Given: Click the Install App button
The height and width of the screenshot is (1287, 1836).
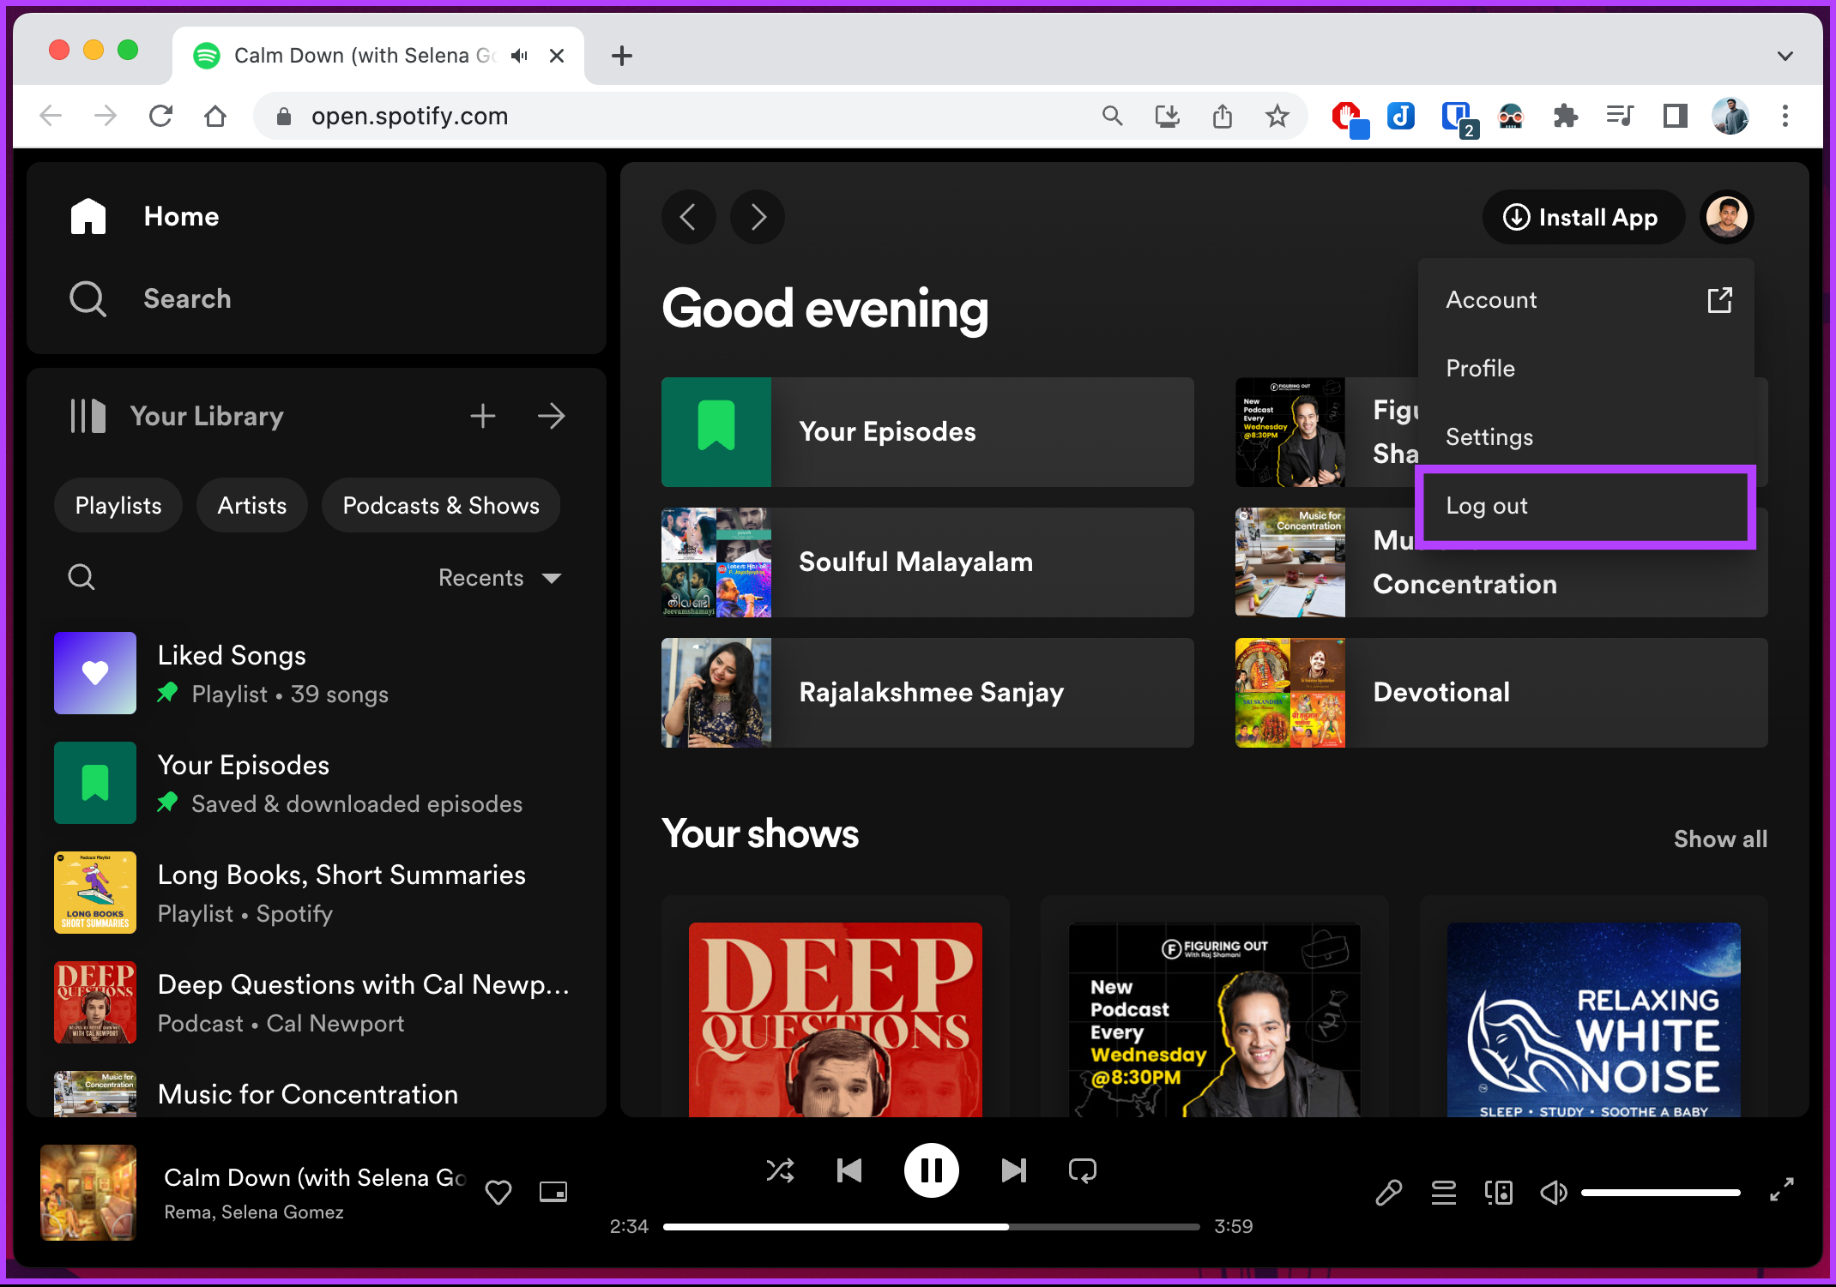Looking at the screenshot, I should 1582,218.
